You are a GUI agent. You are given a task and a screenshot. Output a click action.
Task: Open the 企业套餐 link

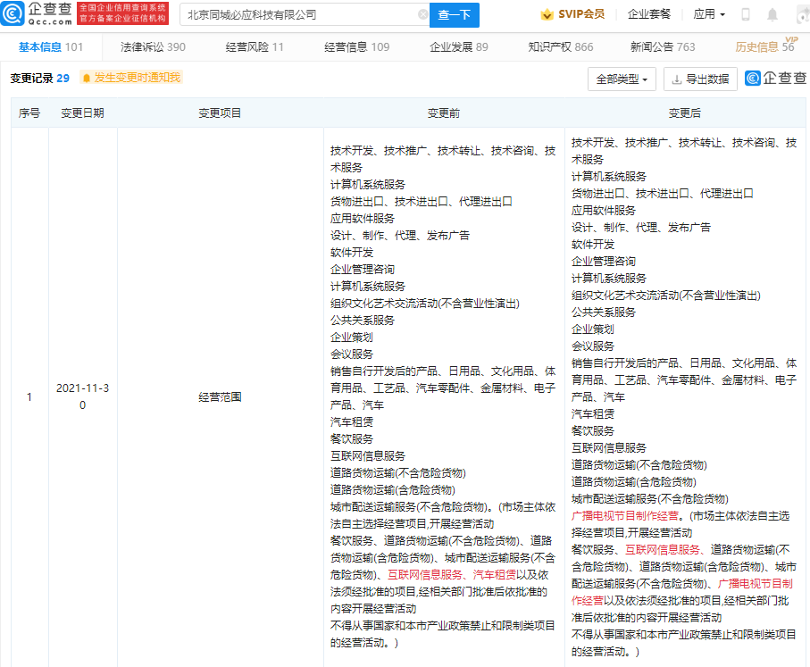[649, 14]
